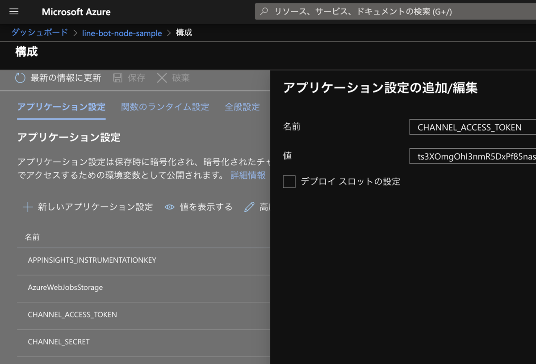Toggle the eye icon to show values

169,207
